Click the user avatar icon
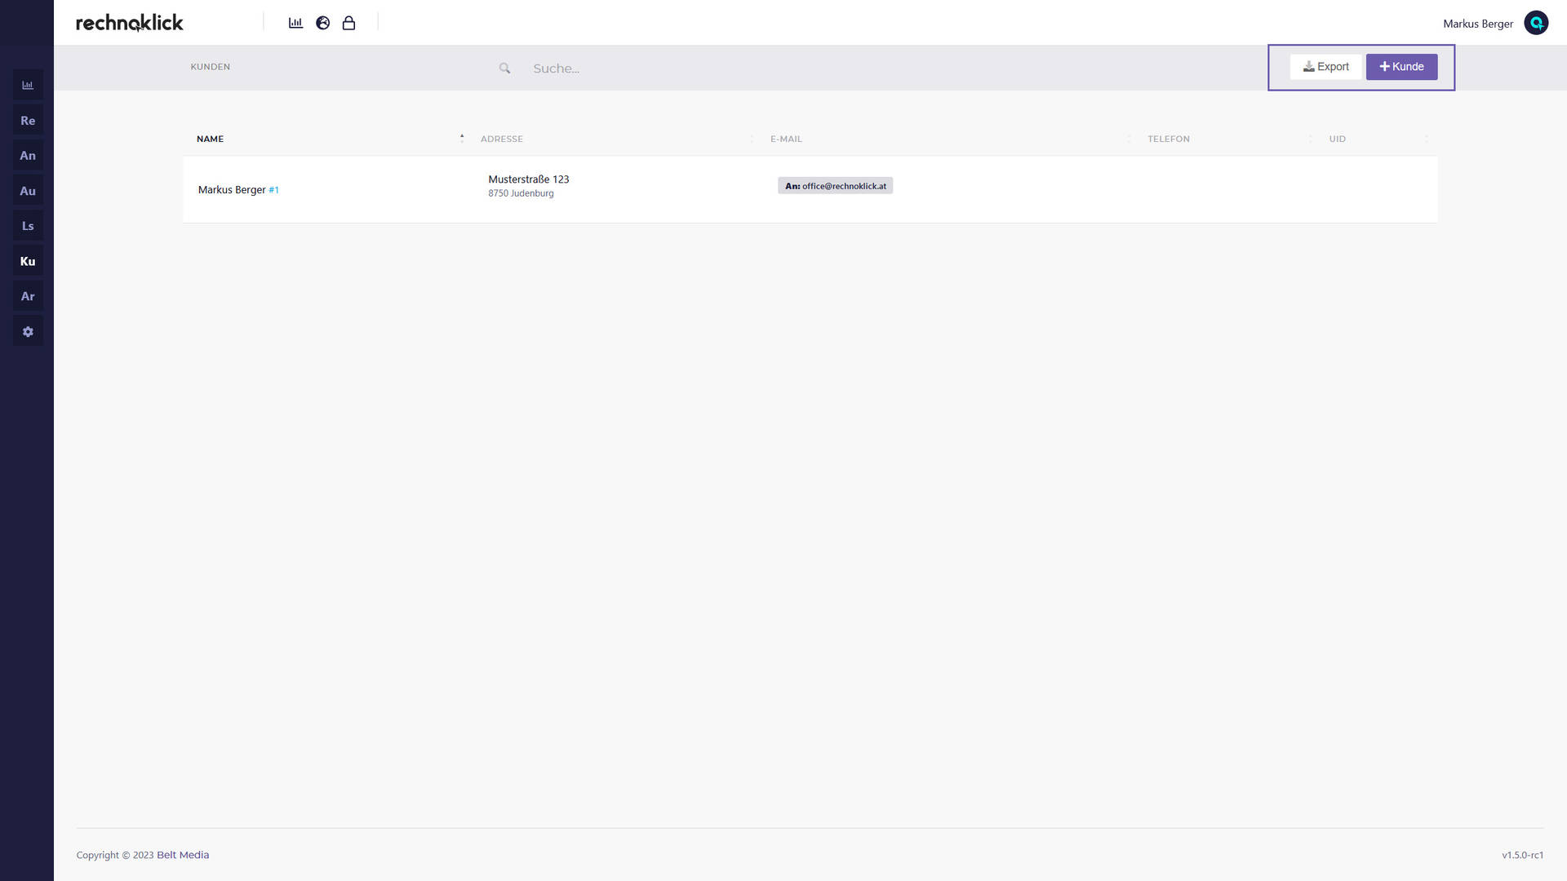1567x881 pixels. pyautogui.click(x=1536, y=23)
